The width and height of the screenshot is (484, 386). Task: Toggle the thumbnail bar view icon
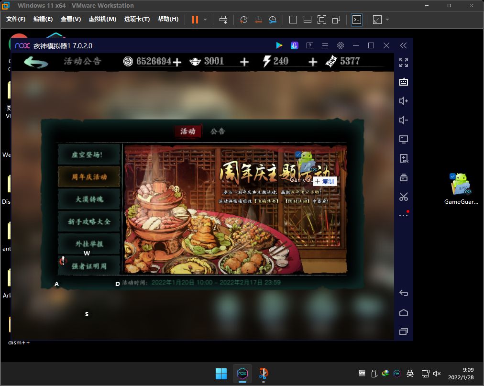click(308, 20)
